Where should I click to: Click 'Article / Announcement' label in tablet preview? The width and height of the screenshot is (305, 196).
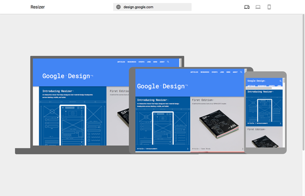click(147, 149)
